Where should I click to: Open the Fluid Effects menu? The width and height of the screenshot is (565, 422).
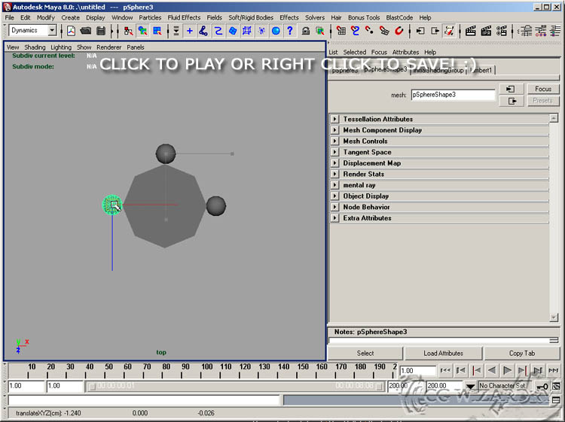click(184, 17)
